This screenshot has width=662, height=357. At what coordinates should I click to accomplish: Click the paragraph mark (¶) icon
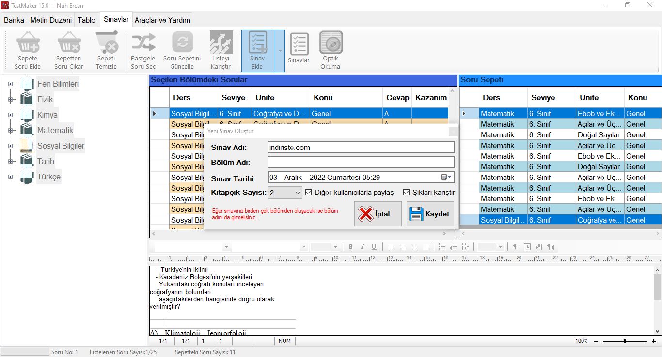click(516, 247)
